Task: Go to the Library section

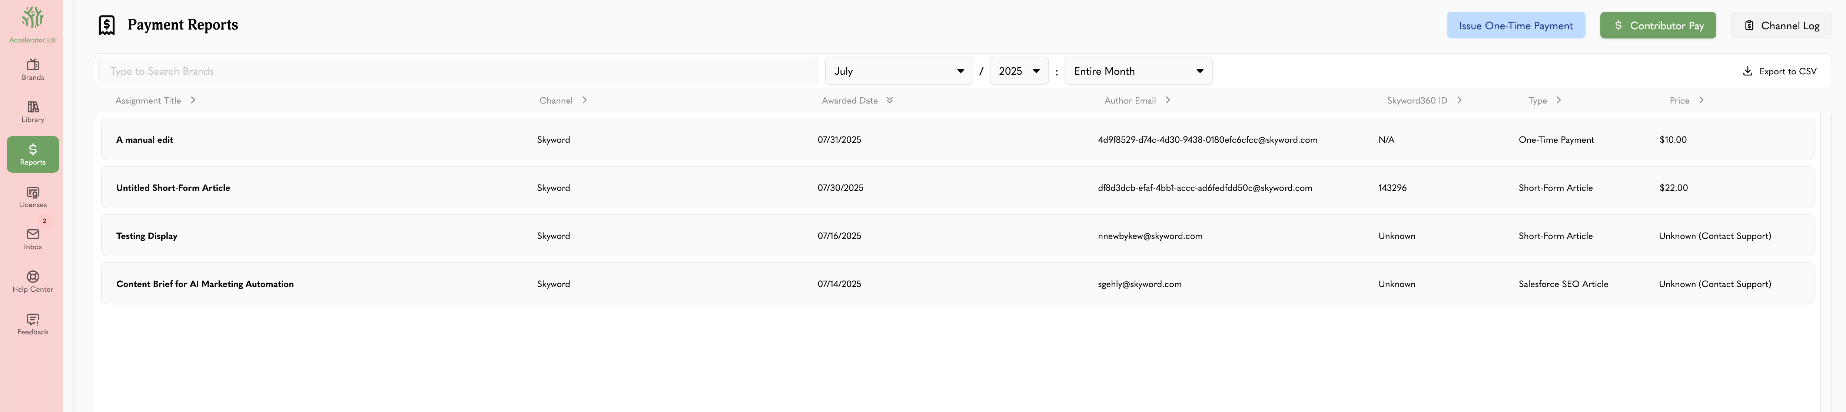Action: tap(32, 112)
